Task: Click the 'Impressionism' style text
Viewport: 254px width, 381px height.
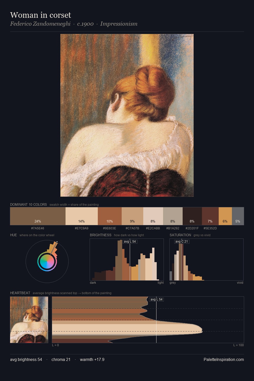Action: [x=119, y=24]
